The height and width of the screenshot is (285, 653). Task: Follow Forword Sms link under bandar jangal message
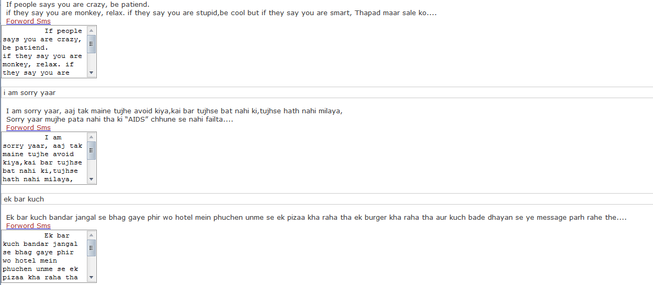click(28, 226)
